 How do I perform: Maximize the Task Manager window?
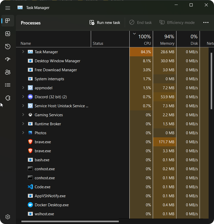click(x=191, y=5)
